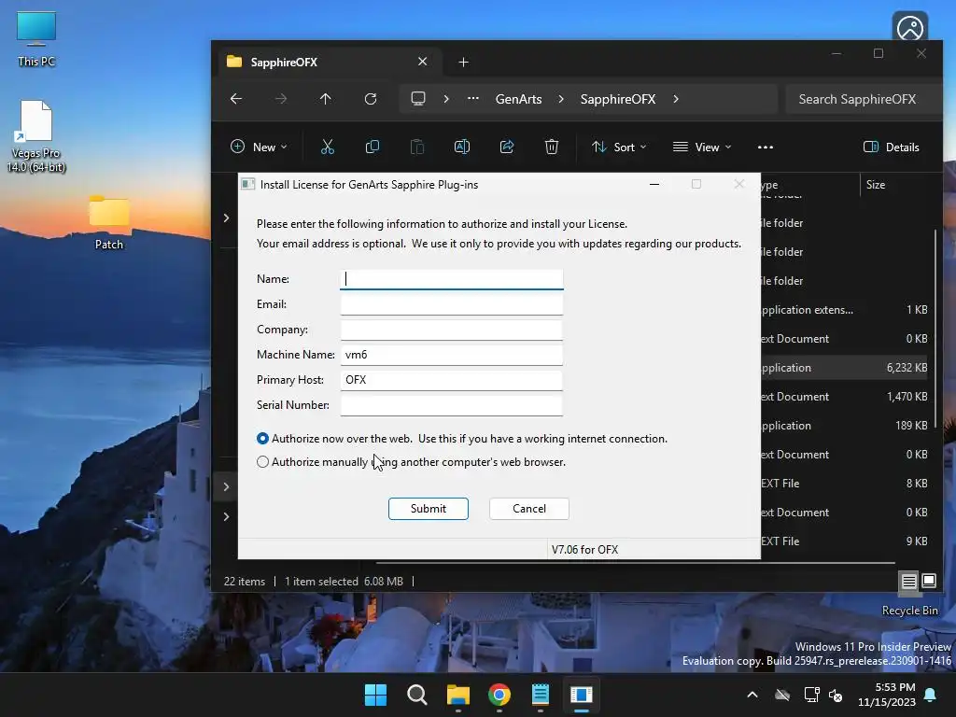This screenshot has width=956, height=717.
Task: Toggle the Details pane button
Action: (892, 147)
